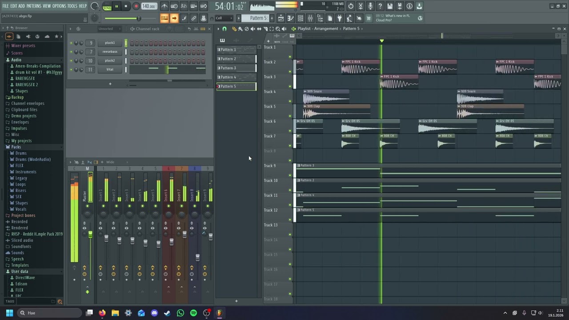Click the metronome icon
The image size is (569, 320).
click(164, 6)
